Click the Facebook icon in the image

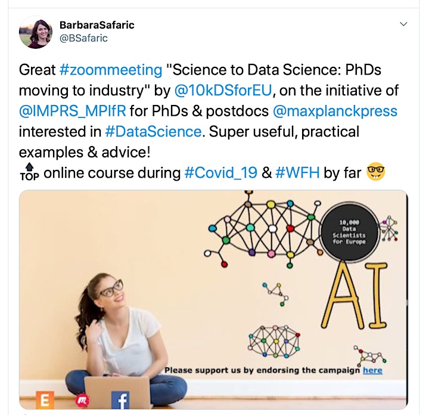(x=120, y=400)
